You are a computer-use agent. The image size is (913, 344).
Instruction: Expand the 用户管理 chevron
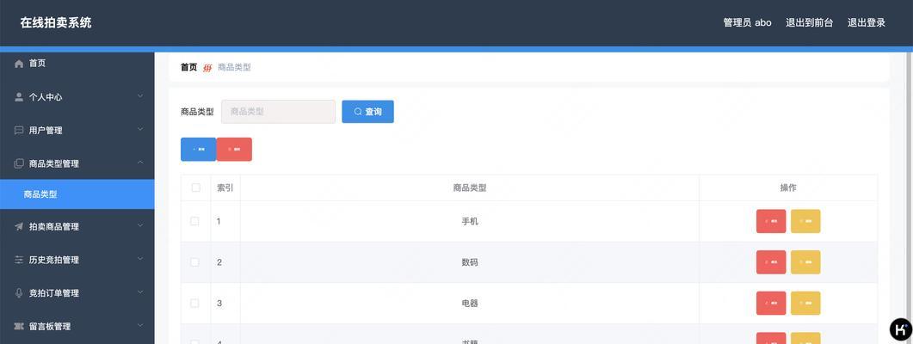[x=140, y=129]
